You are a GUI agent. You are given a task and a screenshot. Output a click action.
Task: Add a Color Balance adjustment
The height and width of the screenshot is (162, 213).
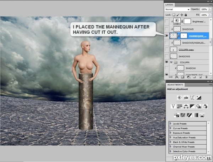tap(186, 106)
